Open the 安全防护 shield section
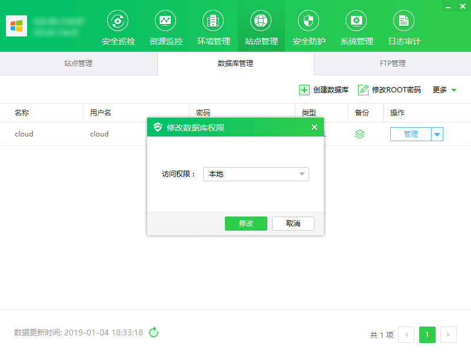The width and height of the screenshot is (471, 353). (309, 28)
